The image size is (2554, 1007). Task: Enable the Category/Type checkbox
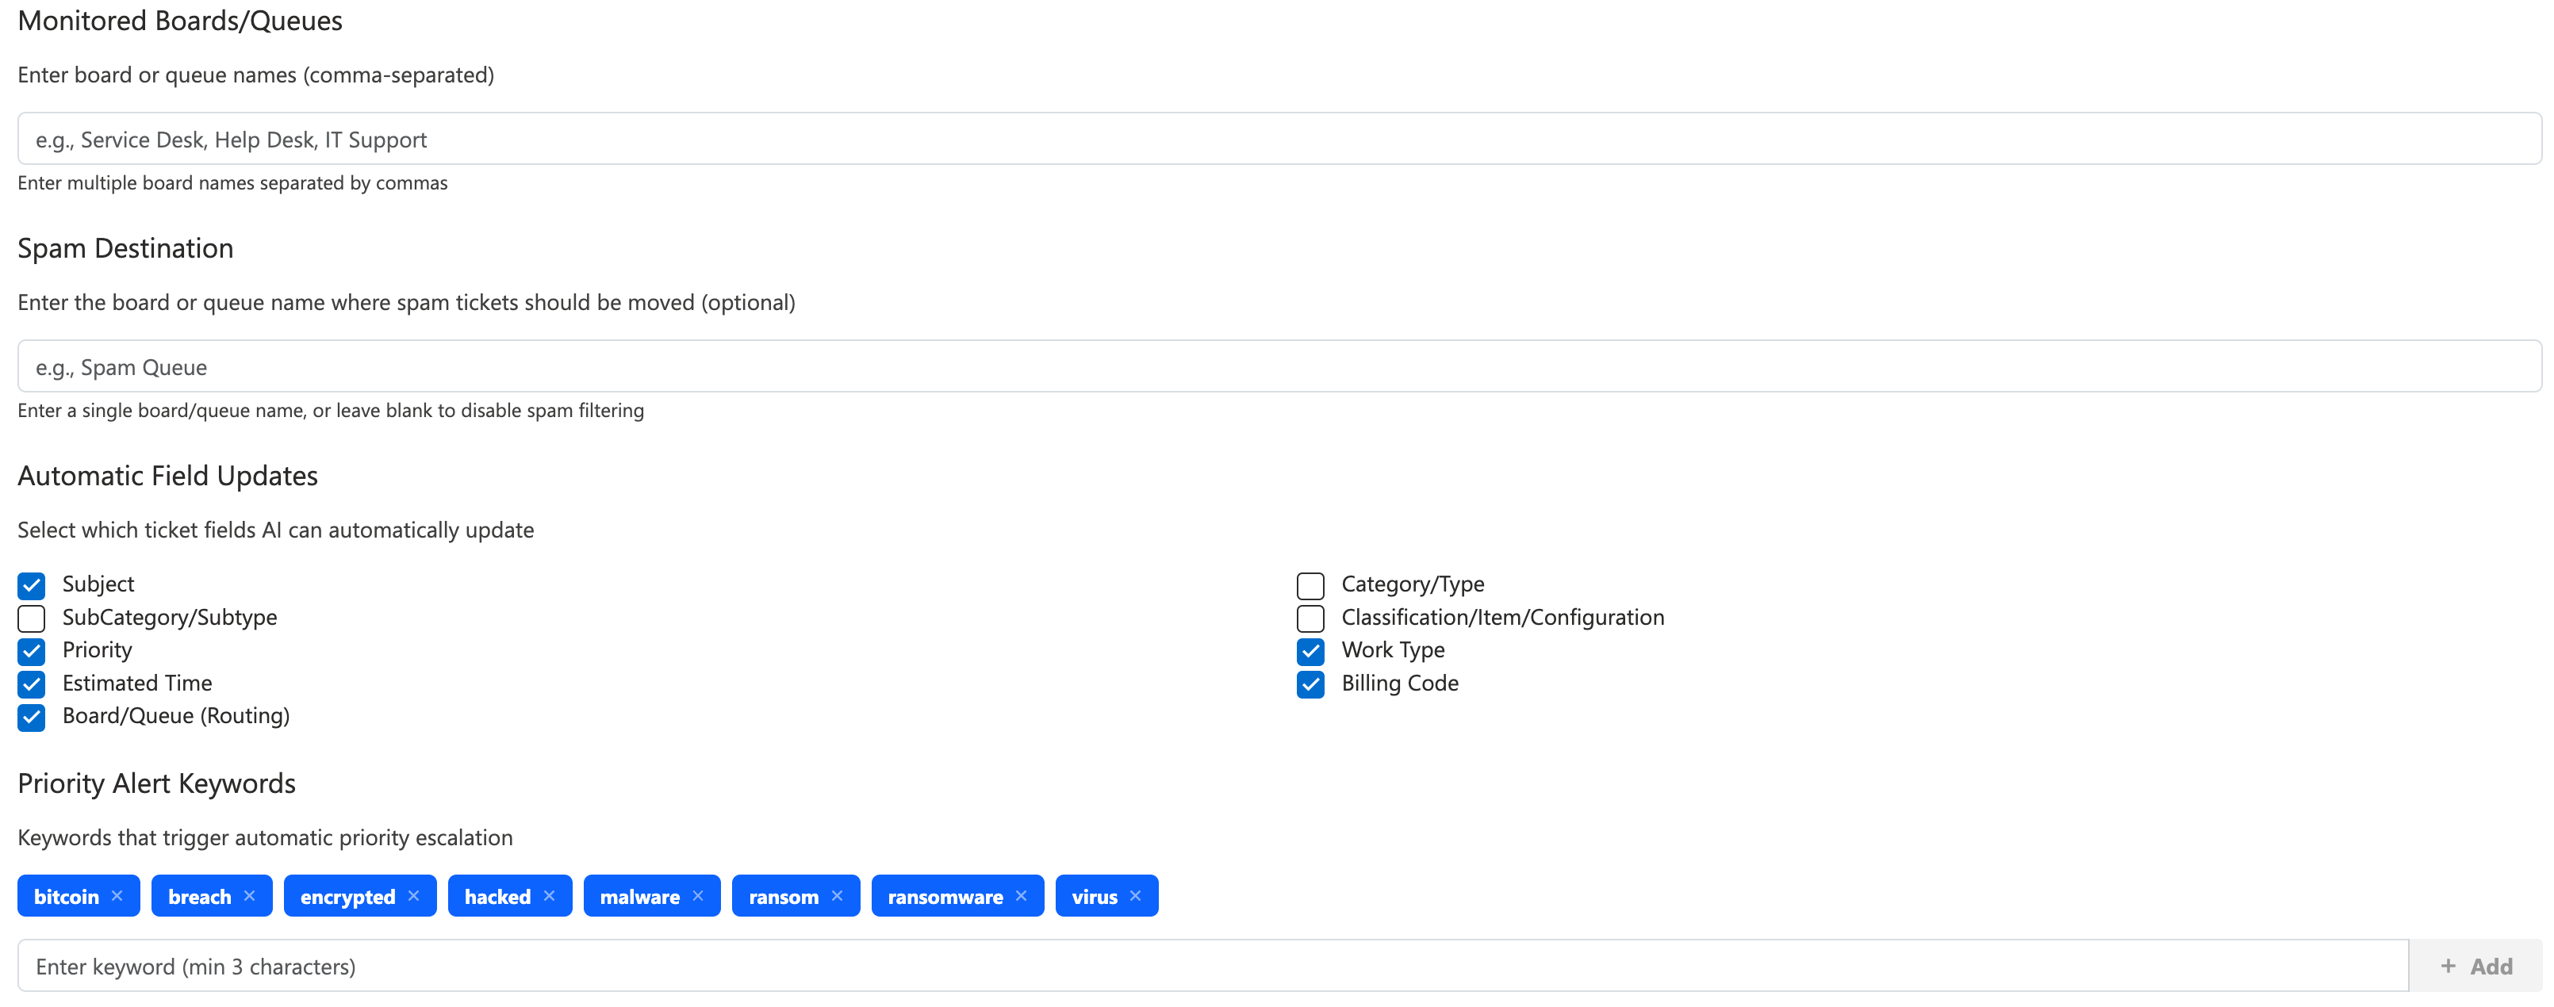[1310, 586]
